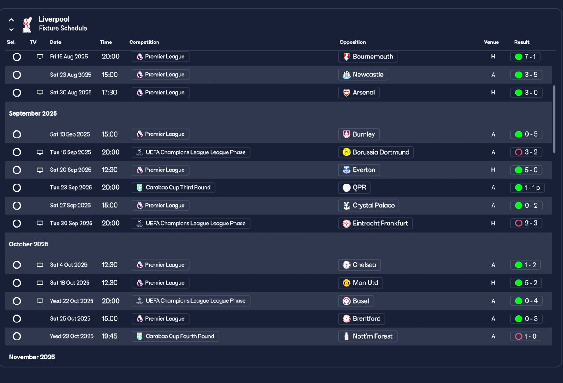
Task: Click the date Sat 23 Aug 2025
Action: tap(71, 75)
